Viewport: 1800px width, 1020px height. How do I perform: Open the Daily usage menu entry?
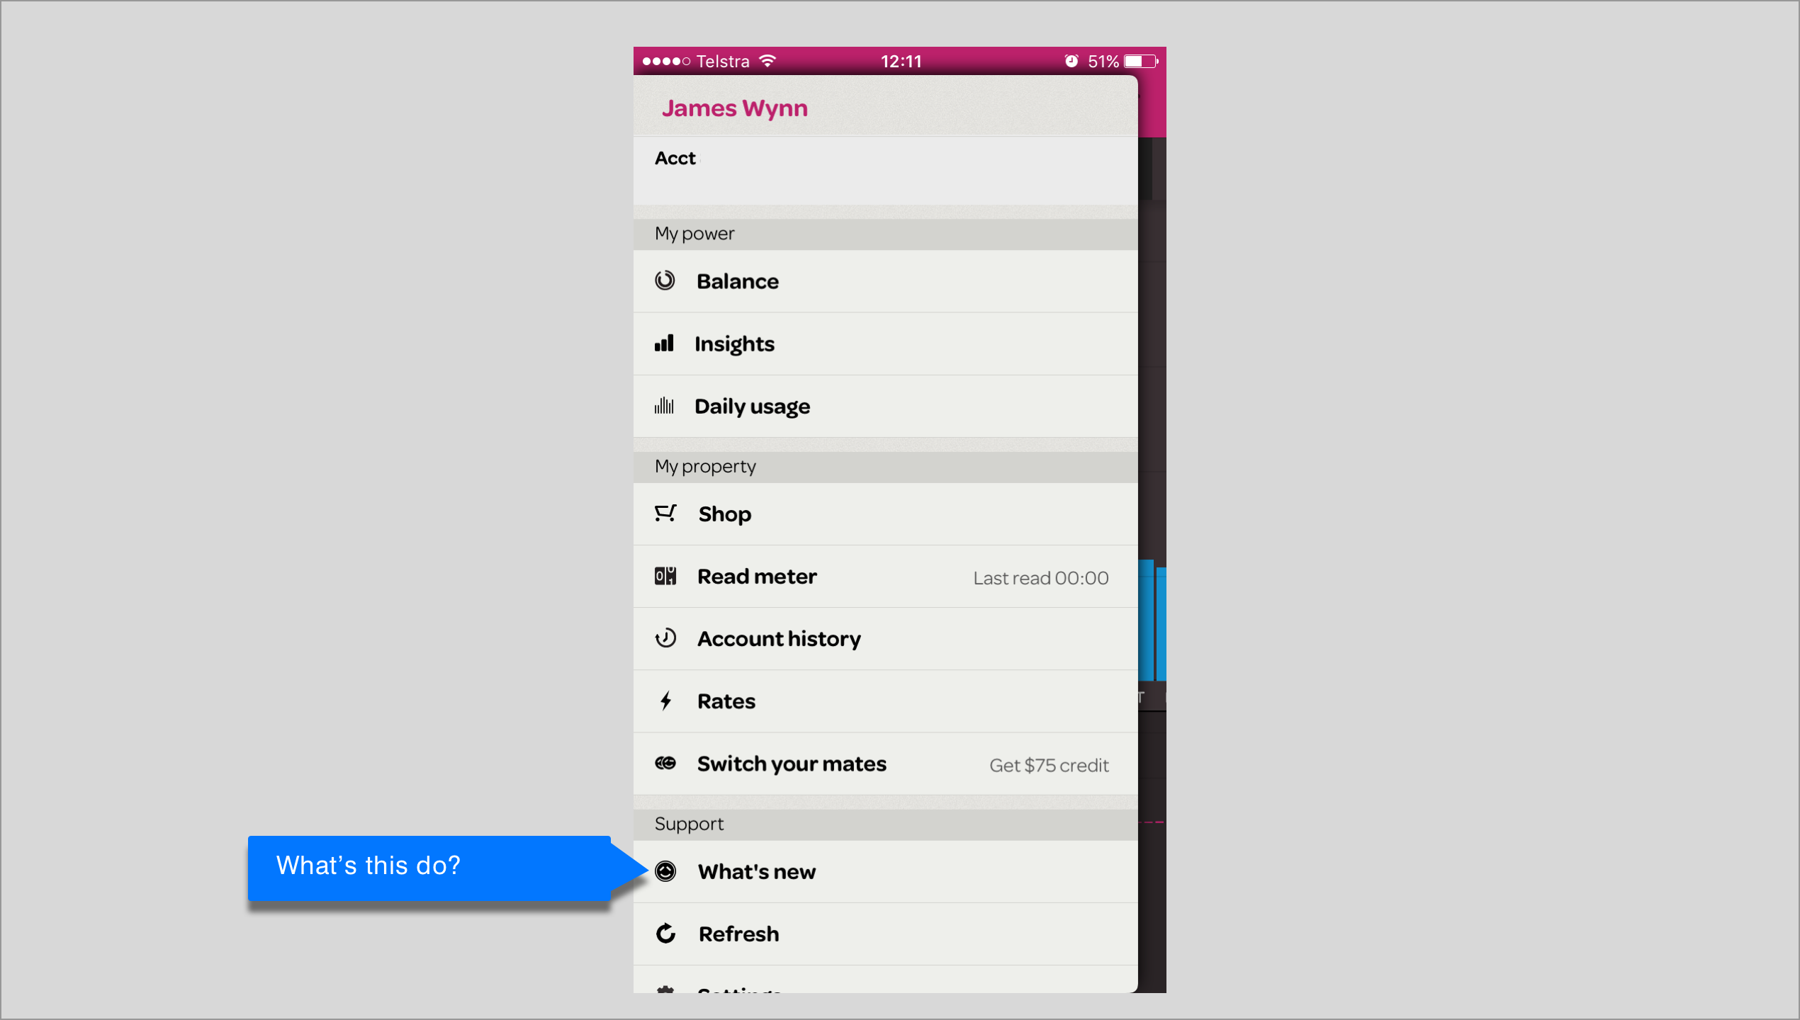(752, 407)
